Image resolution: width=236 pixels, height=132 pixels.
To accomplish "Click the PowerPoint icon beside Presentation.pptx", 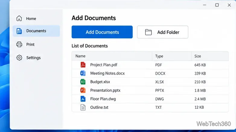I will [83, 90].
